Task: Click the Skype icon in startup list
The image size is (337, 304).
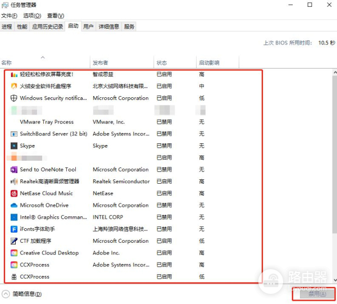Action: [x=14, y=146]
